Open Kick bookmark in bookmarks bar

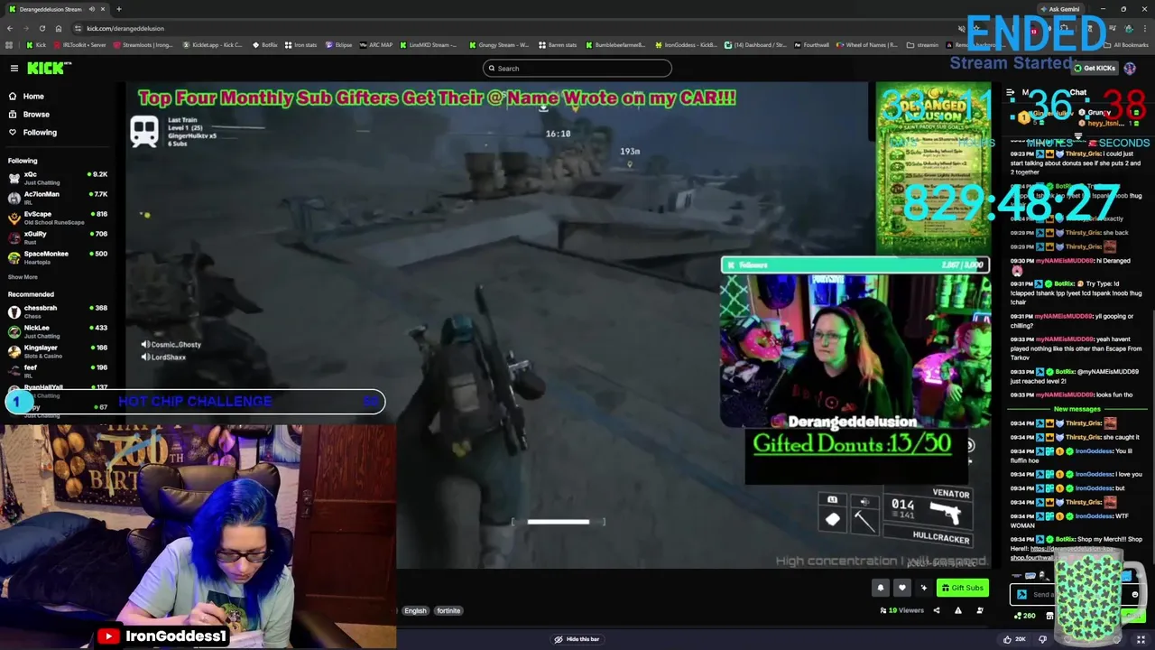(36, 44)
